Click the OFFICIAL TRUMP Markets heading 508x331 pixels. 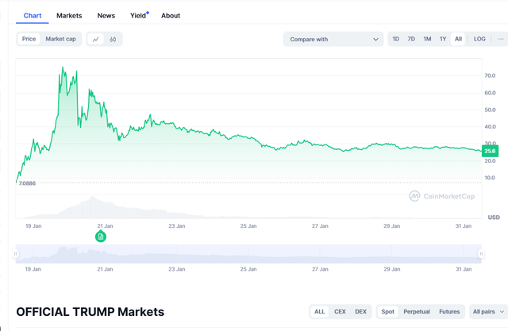(90, 312)
